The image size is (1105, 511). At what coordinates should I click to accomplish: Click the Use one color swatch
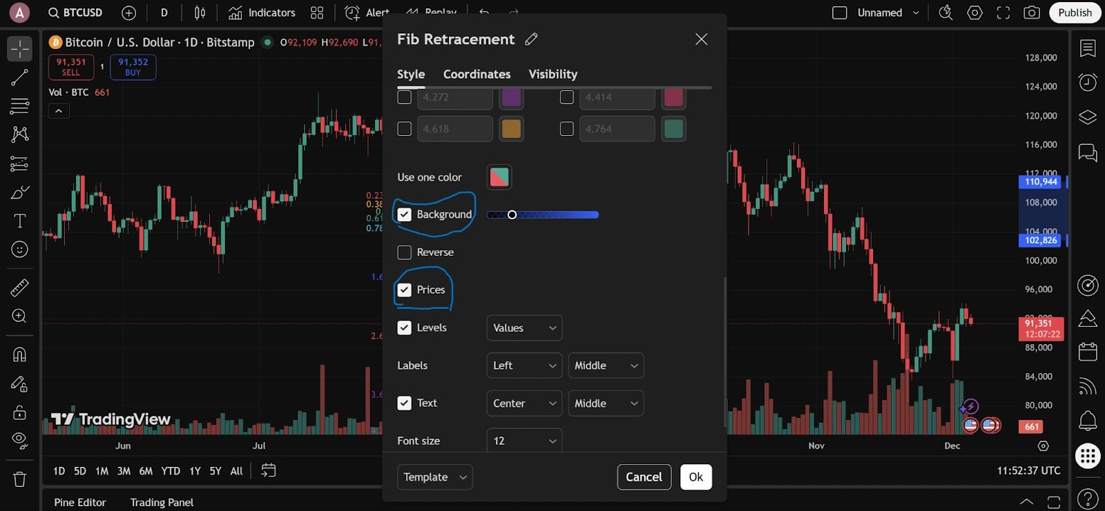499,177
